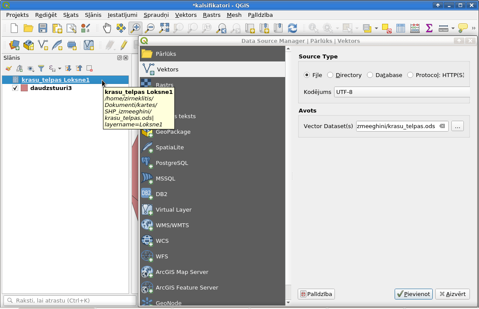
Task: Switch to GeoPackage source tab
Action: point(212,132)
